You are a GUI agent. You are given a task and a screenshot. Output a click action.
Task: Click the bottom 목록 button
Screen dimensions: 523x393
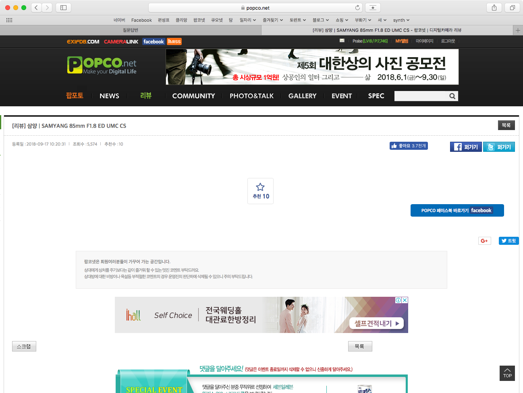[x=360, y=346]
